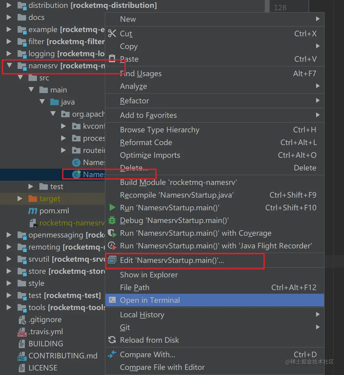Screen dimensions: 344x375
Task: Expand the test folder under src
Action: coord(31,186)
